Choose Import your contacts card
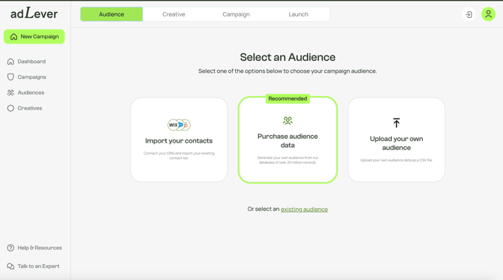Image resolution: width=503 pixels, height=280 pixels. point(179,140)
